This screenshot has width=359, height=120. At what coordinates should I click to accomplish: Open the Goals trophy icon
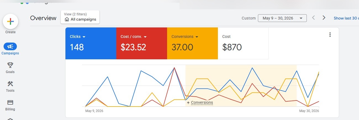(x=10, y=65)
